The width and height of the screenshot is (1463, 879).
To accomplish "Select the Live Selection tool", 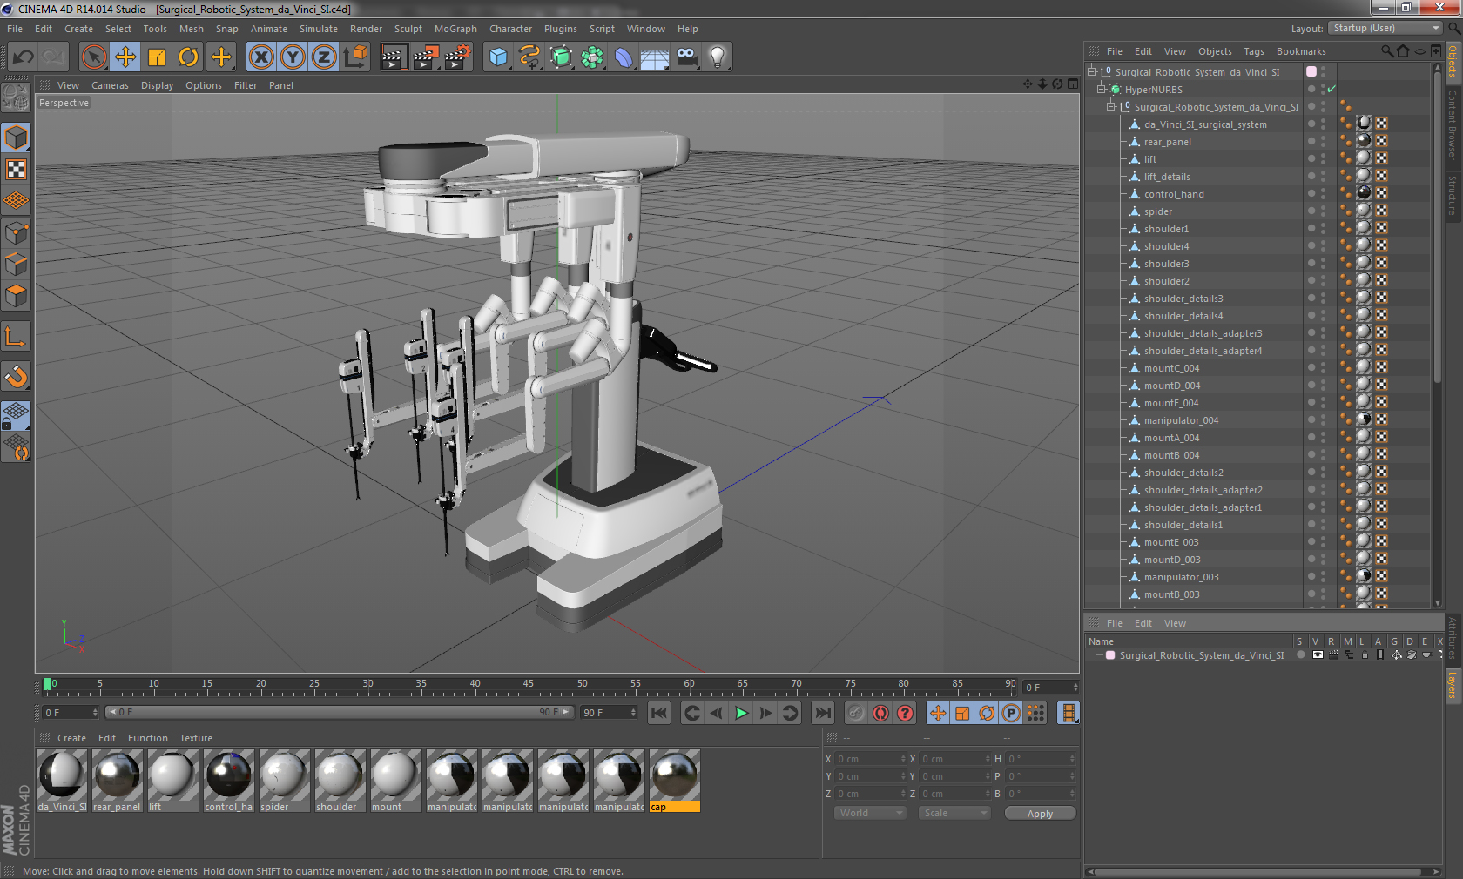I will (x=93, y=57).
